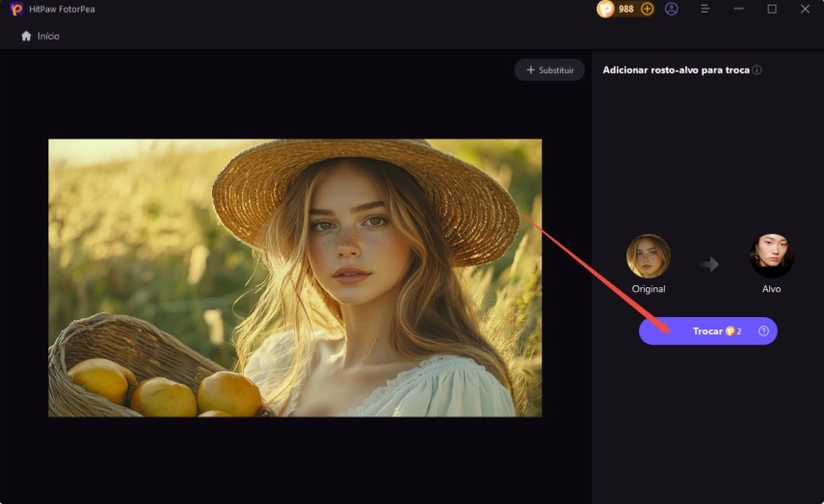Open help question mark on Trocar
The width and height of the screenshot is (824, 504).
pyautogui.click(x=763, y=332)
